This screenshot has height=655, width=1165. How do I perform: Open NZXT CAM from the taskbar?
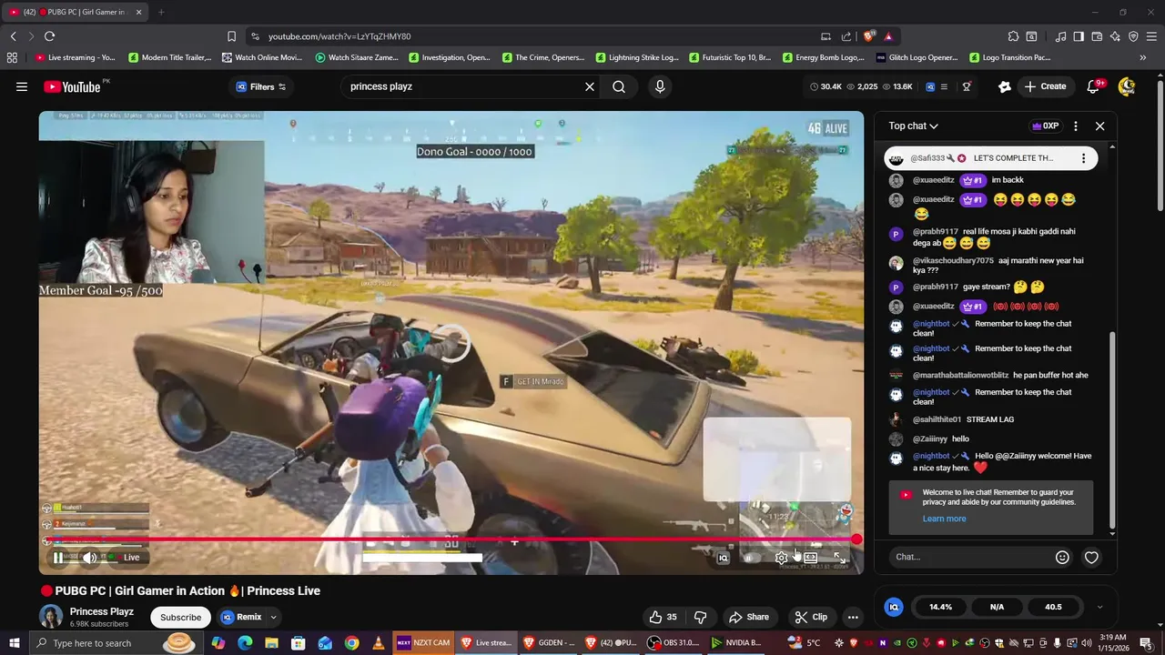(x=424, y=643)
